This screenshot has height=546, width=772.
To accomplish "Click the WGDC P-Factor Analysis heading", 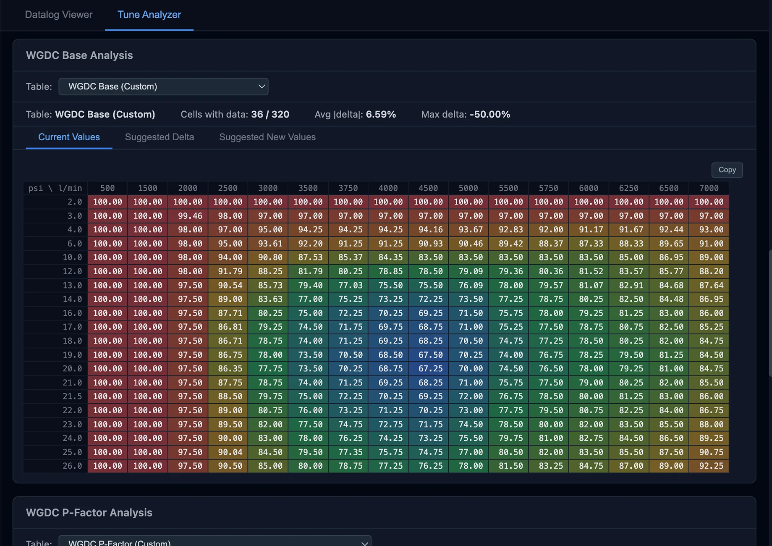I will coord(89,512).
